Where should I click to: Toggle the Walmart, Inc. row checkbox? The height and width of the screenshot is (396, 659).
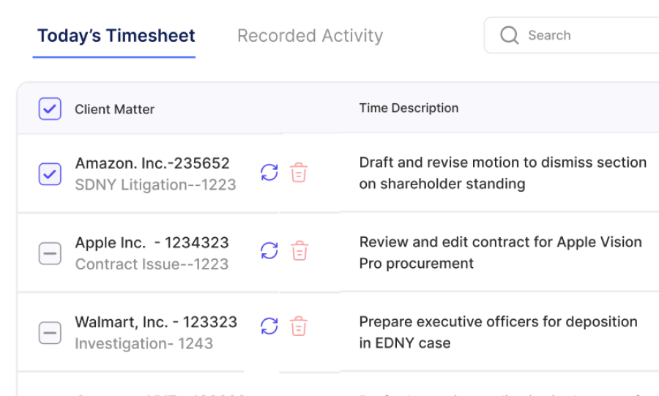(x=50, y=333)
